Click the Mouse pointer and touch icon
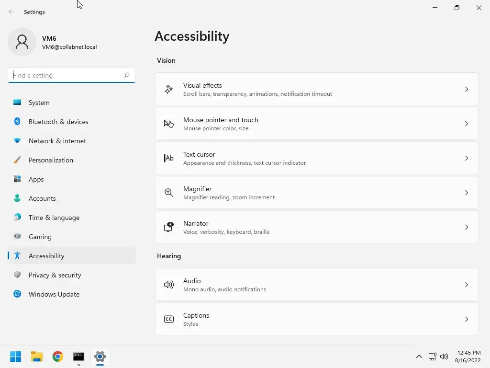This screenshot has width=490, height=368. (169, 124)
